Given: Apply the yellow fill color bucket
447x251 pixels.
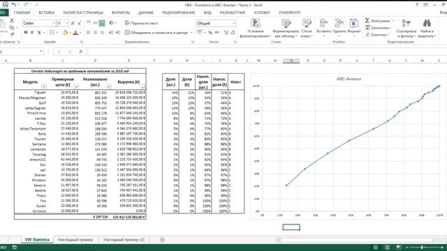Looking at the screenshot, I should (x=65, y=33).
